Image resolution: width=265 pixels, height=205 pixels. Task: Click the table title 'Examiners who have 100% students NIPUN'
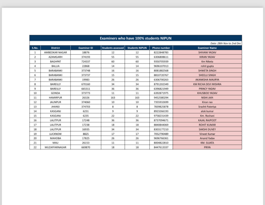(136, 38)
